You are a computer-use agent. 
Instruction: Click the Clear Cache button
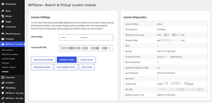(x=87, y=67)
